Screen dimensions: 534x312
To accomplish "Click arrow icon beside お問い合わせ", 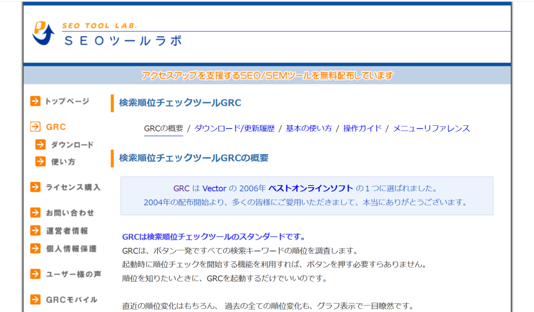I will point(35,212).
